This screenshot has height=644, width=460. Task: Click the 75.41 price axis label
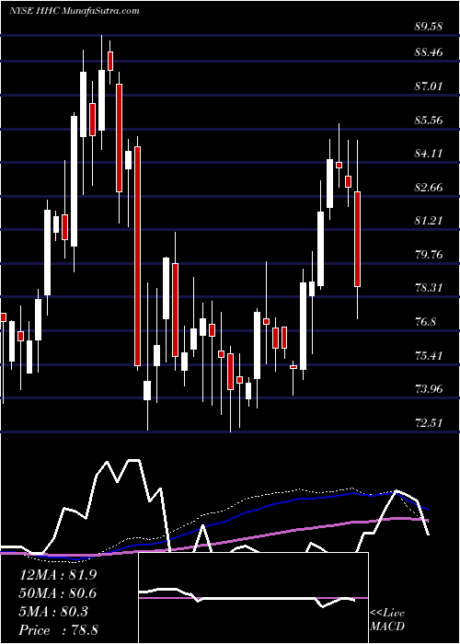428,356
